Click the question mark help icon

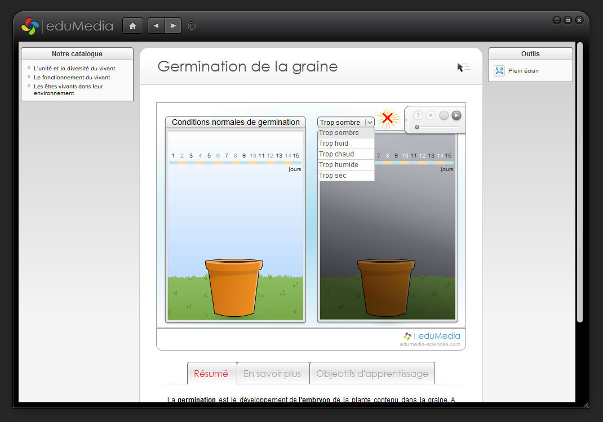pyautogui.click(x=418, y=115)
